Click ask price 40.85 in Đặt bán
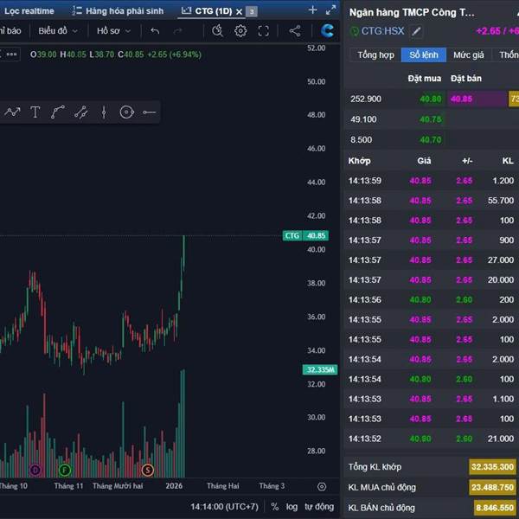The height and width of the screenshot is (519, 519). (461, 99)
